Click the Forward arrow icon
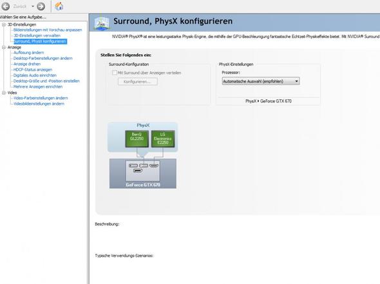The width and height of the screenshot is (380, 284). 41,6
